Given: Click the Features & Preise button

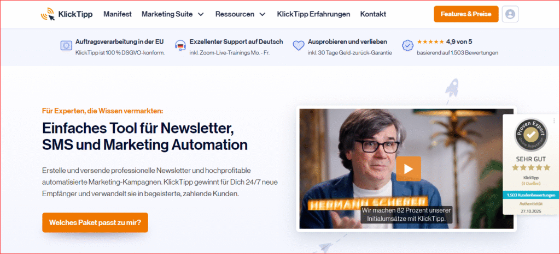Looking at the screenshot, I should coord(466,14).
